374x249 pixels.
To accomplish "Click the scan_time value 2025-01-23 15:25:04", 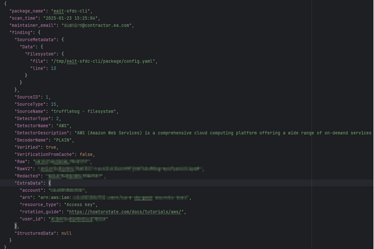I will (x=70, y=18).
